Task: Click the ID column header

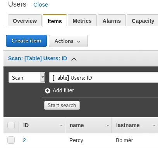Action: (x=42, y=125)
